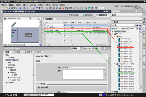The image size is (146, 97).
Task: Click the profile settings icon beside 配置文件 dropdown
Action: [140, 29]
